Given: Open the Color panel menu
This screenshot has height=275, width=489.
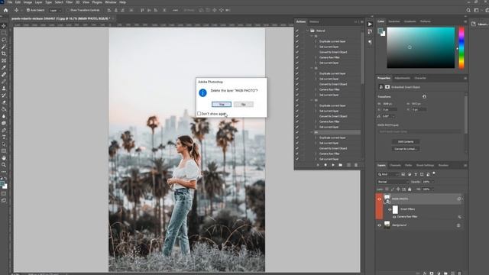Looking at the screenshot, I should click(x=465, y=21).
